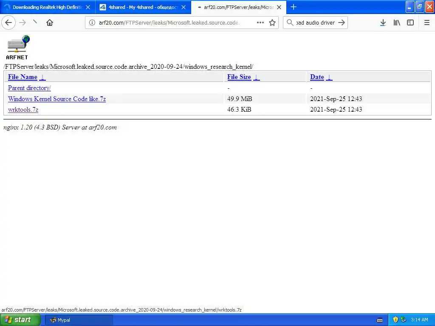Go back to the previous page
The image size is (435, 326).
pos(8,22)
